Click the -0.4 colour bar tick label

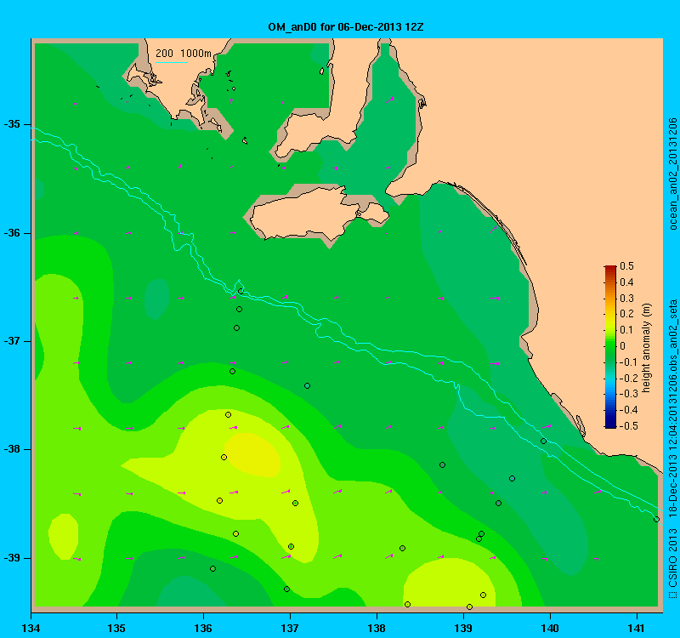coord(627,410)
